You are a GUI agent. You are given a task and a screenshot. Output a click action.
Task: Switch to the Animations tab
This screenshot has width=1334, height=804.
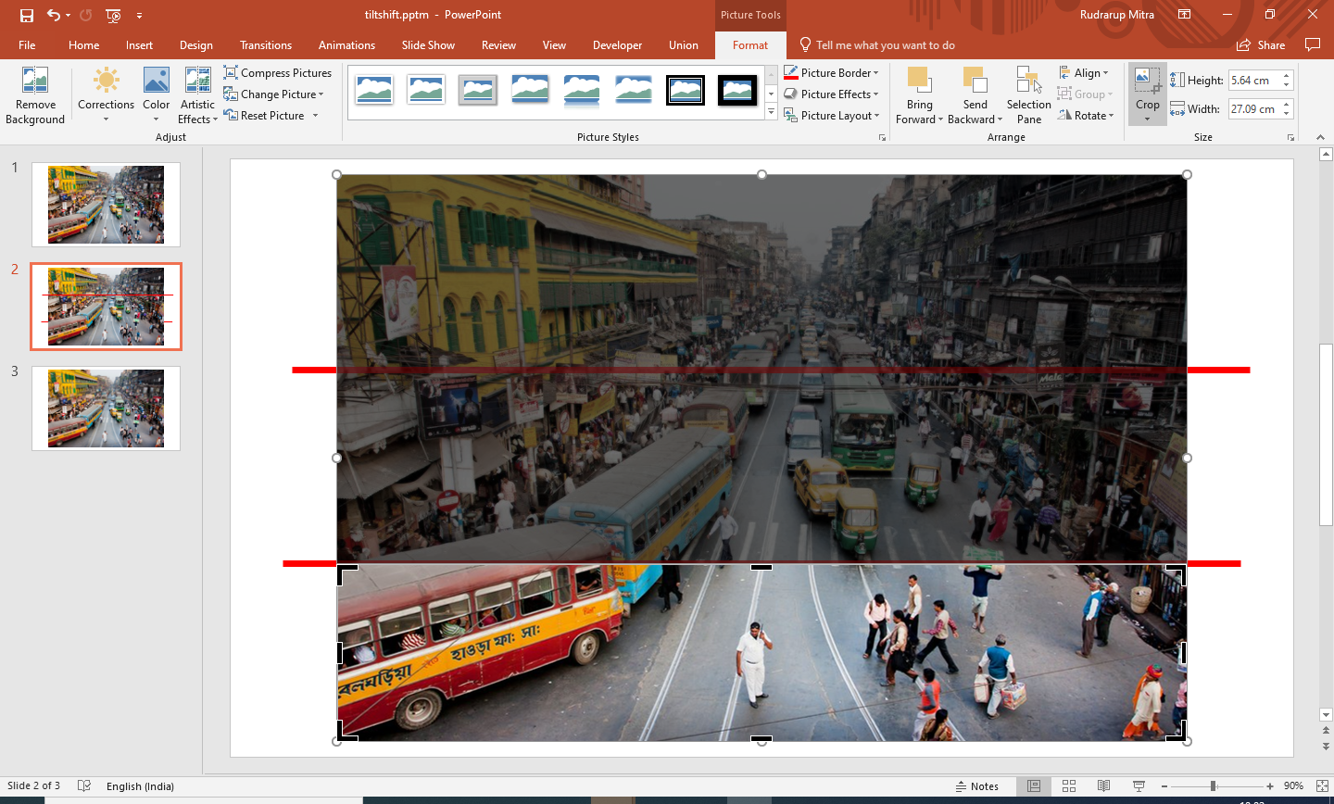[x=346, y=44]
